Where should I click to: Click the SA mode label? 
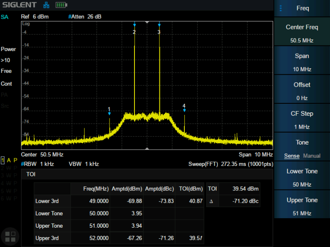point(4,17)
